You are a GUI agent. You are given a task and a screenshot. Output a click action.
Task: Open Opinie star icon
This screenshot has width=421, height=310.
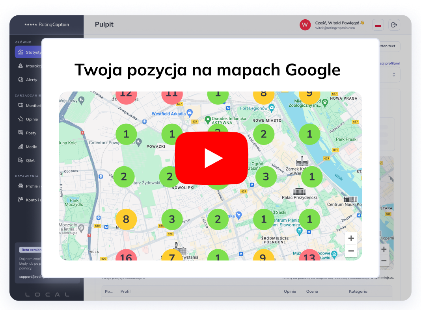click(20, 119)
